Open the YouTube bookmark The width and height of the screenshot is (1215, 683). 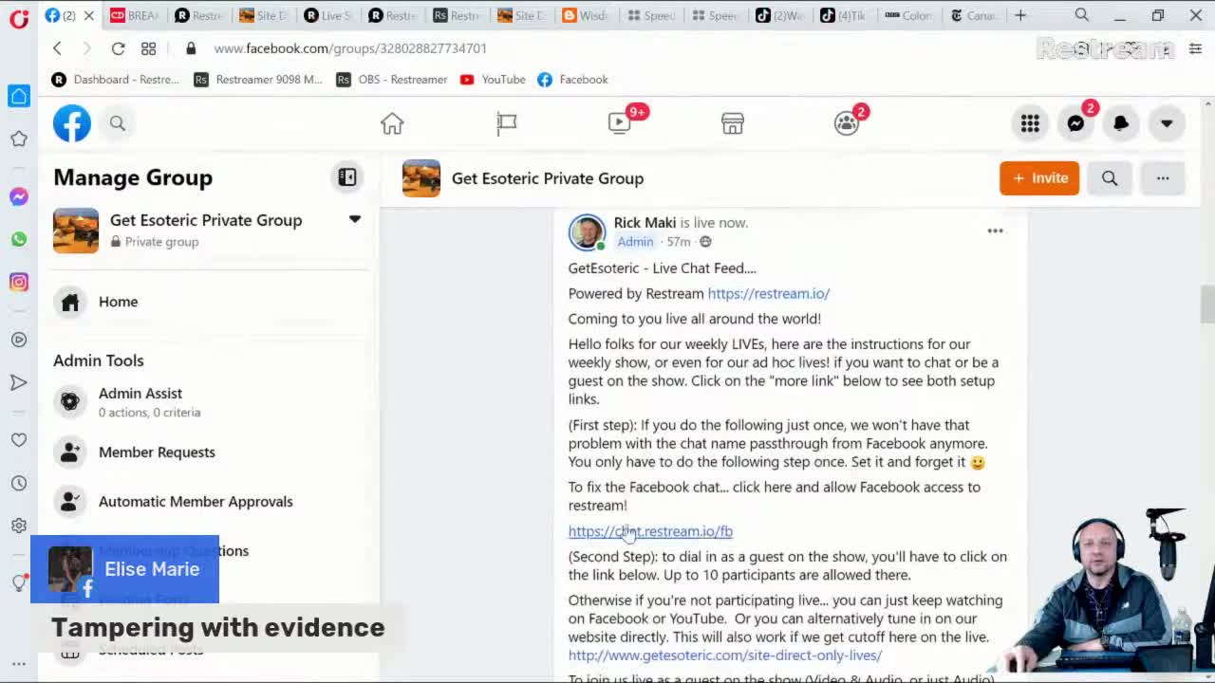(493, 80)
